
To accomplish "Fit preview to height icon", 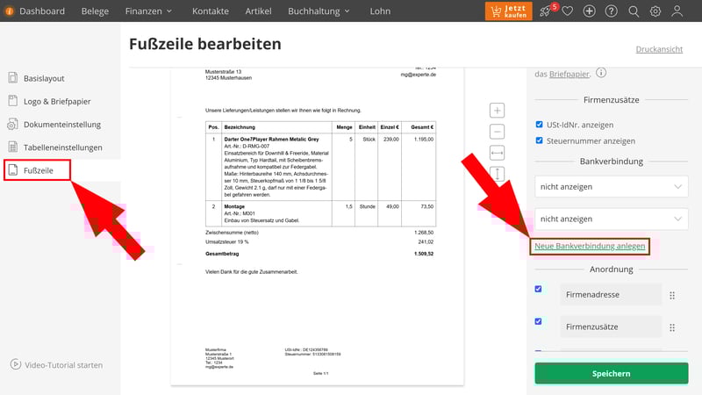I will coord(497,174).
